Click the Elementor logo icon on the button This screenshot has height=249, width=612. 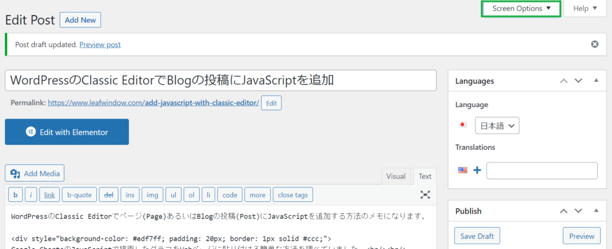[x=31, y=132]
